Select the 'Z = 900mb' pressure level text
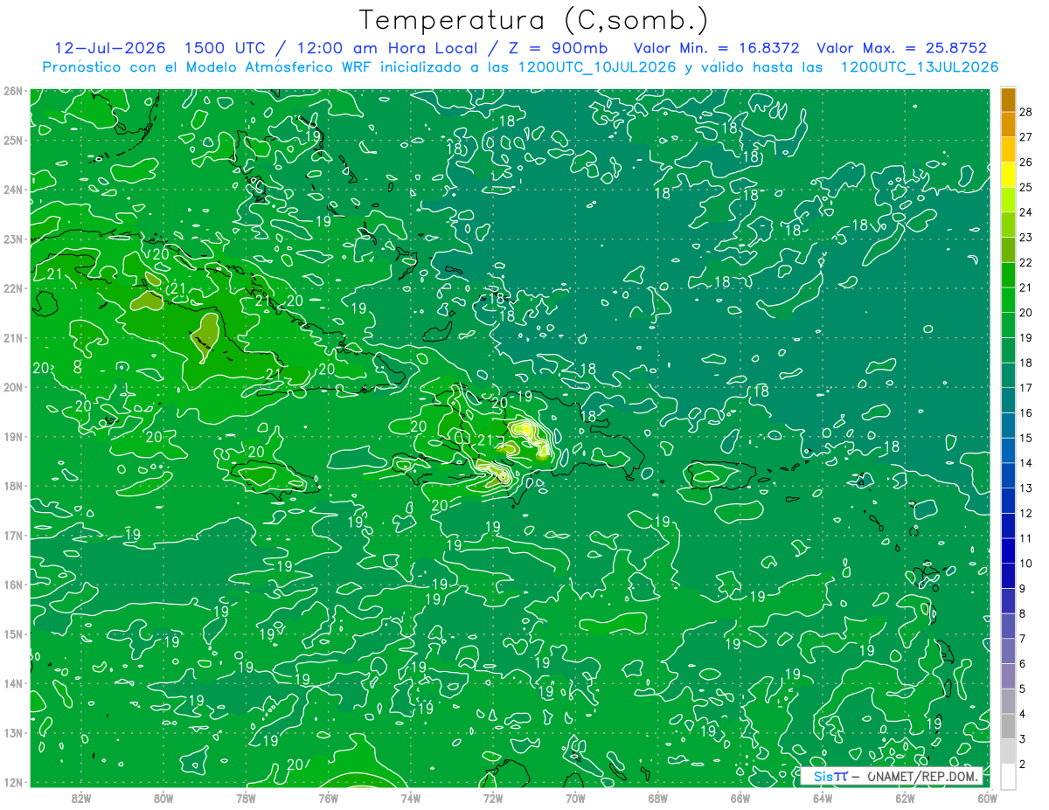This screenshot has height=810, width=1049. pos(559,48)
